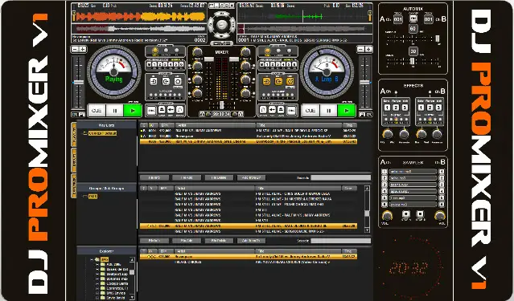Click the down arrow of groups list scrollbar
The image size is (514, 301).
point(367,230)
